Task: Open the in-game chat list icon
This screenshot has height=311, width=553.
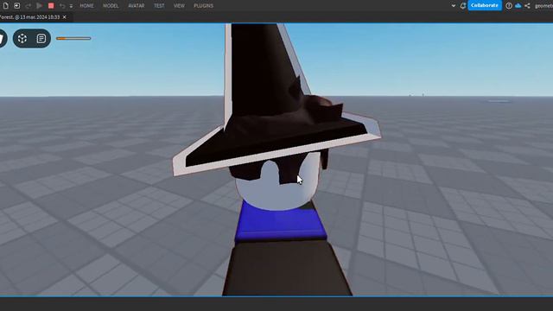Action: [x=41, y=38]
